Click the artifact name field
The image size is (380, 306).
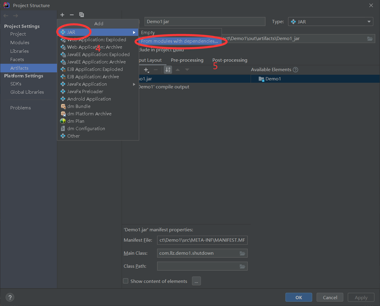[205, 21]
